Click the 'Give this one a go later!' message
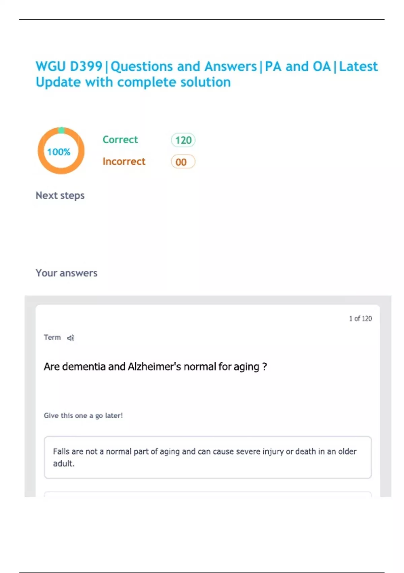 83,416
